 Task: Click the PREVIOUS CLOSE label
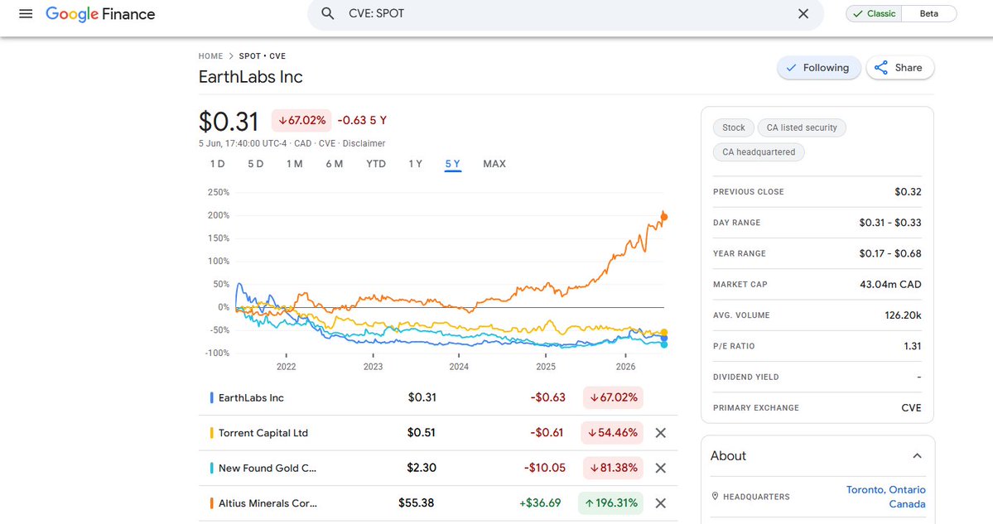[x=749, y=192]
